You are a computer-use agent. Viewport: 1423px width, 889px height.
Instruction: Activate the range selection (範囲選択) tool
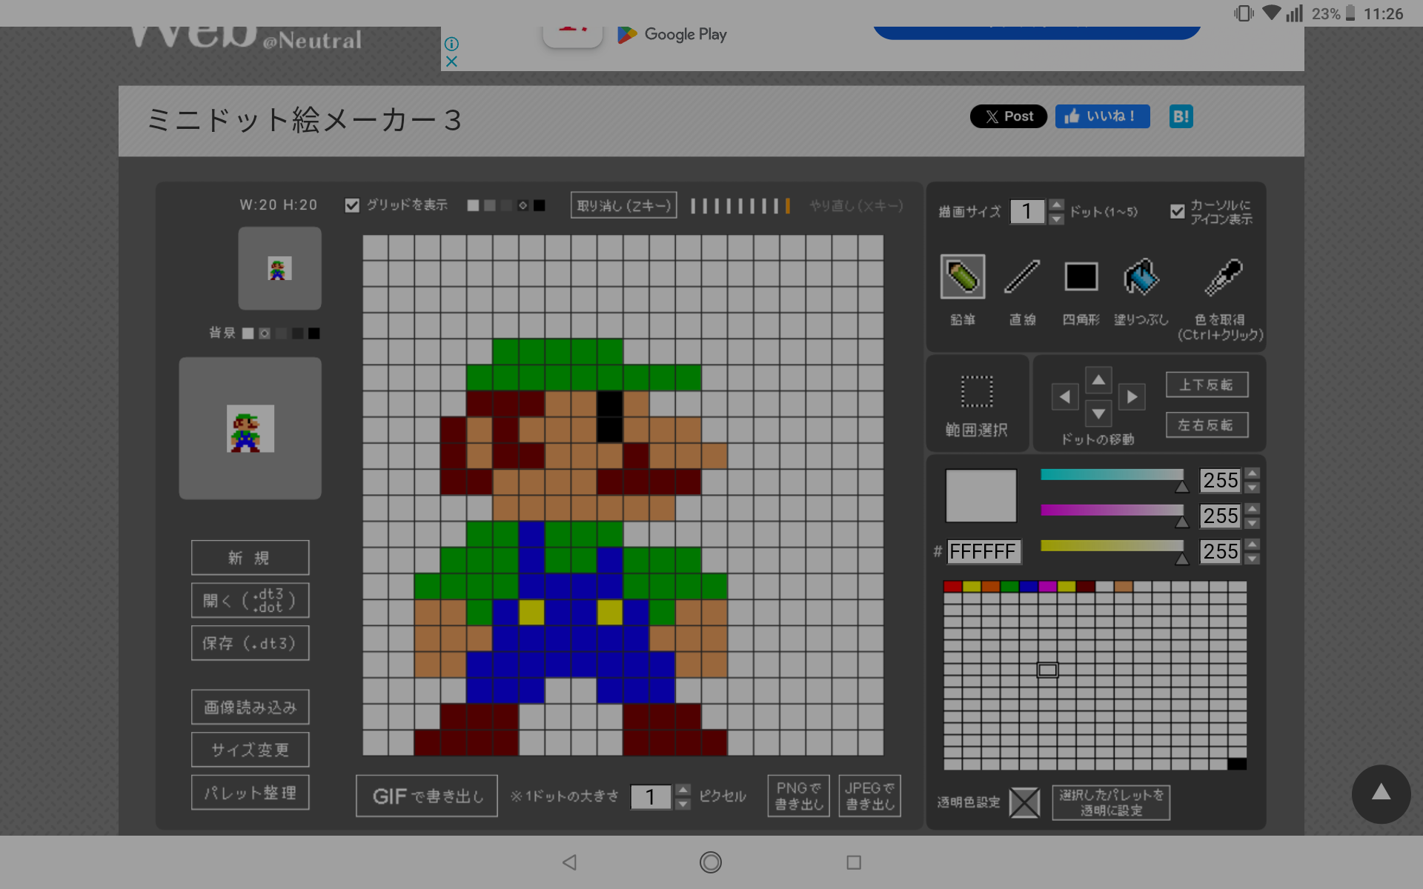[x=976, y=392]
